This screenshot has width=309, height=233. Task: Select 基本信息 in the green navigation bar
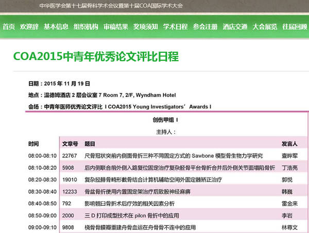click(x=56, y=27)
